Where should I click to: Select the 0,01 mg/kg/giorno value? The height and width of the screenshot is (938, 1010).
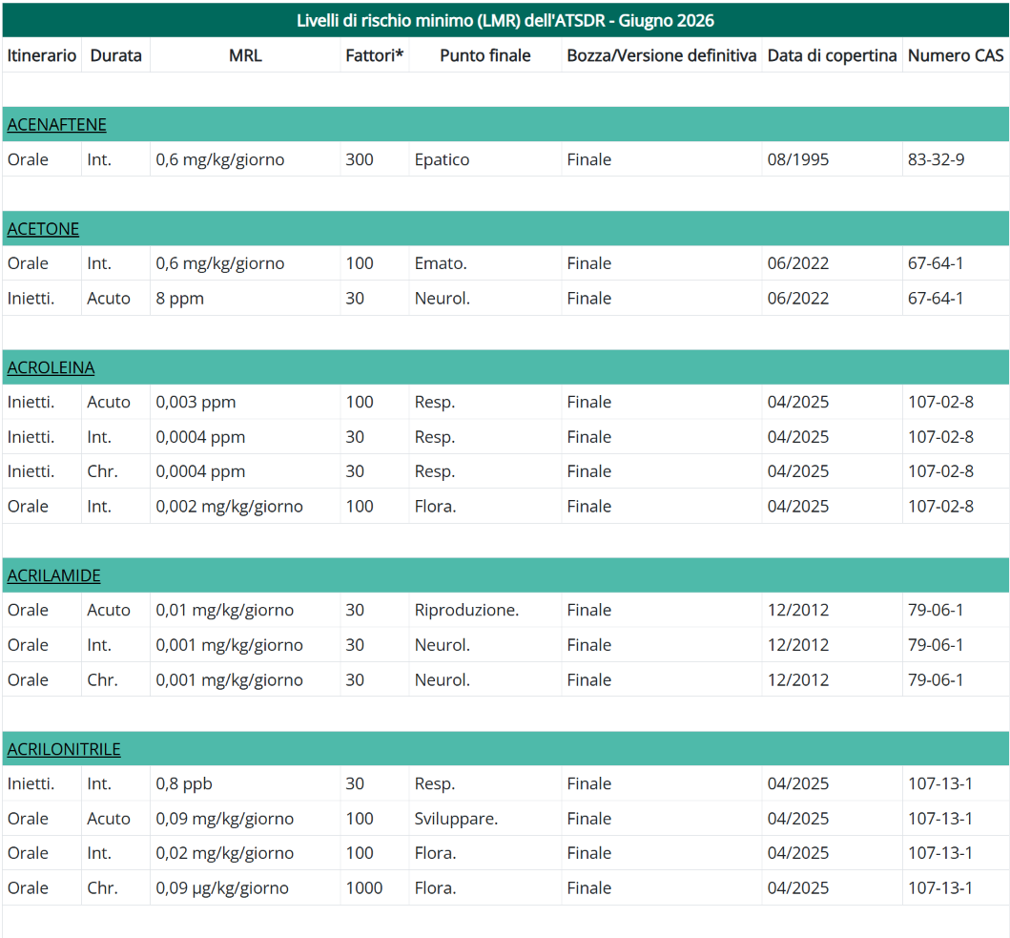pyautogui.click(x=225, y=610)
